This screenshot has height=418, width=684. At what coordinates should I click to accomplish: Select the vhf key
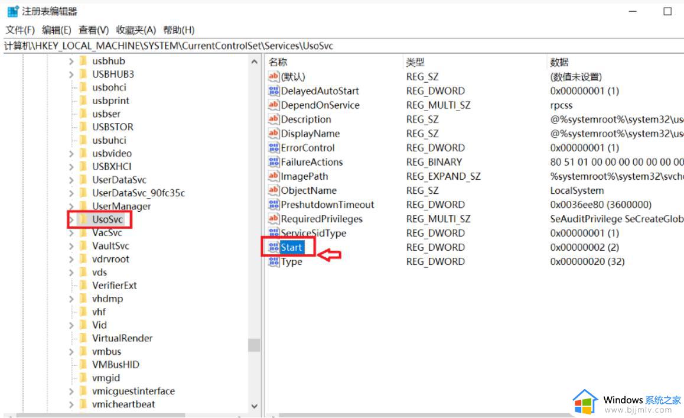tap(99, 312)
